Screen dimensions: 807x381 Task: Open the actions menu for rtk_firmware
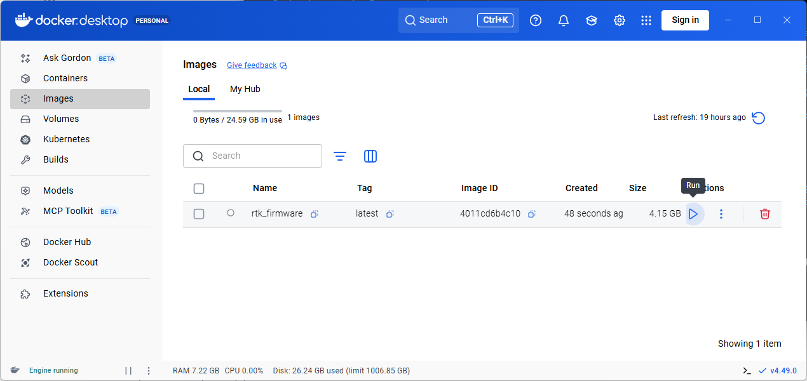[721, 214]
